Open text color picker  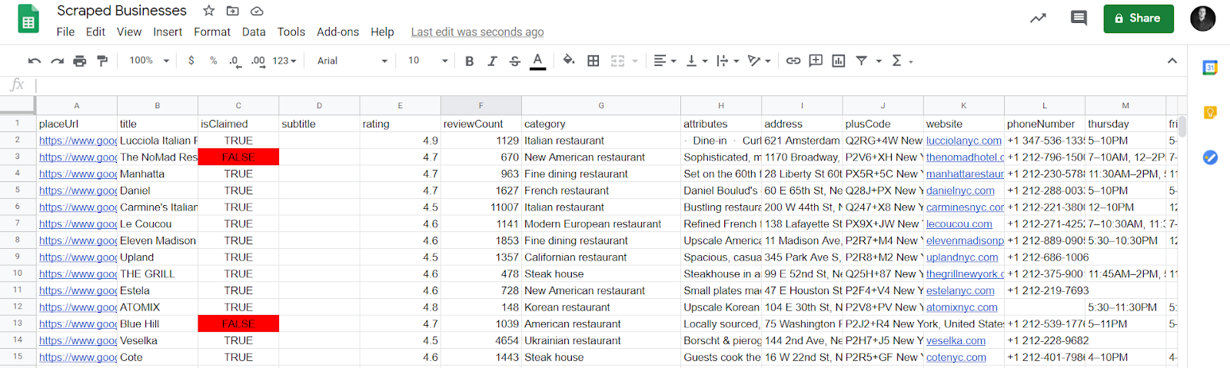point(537,61)
